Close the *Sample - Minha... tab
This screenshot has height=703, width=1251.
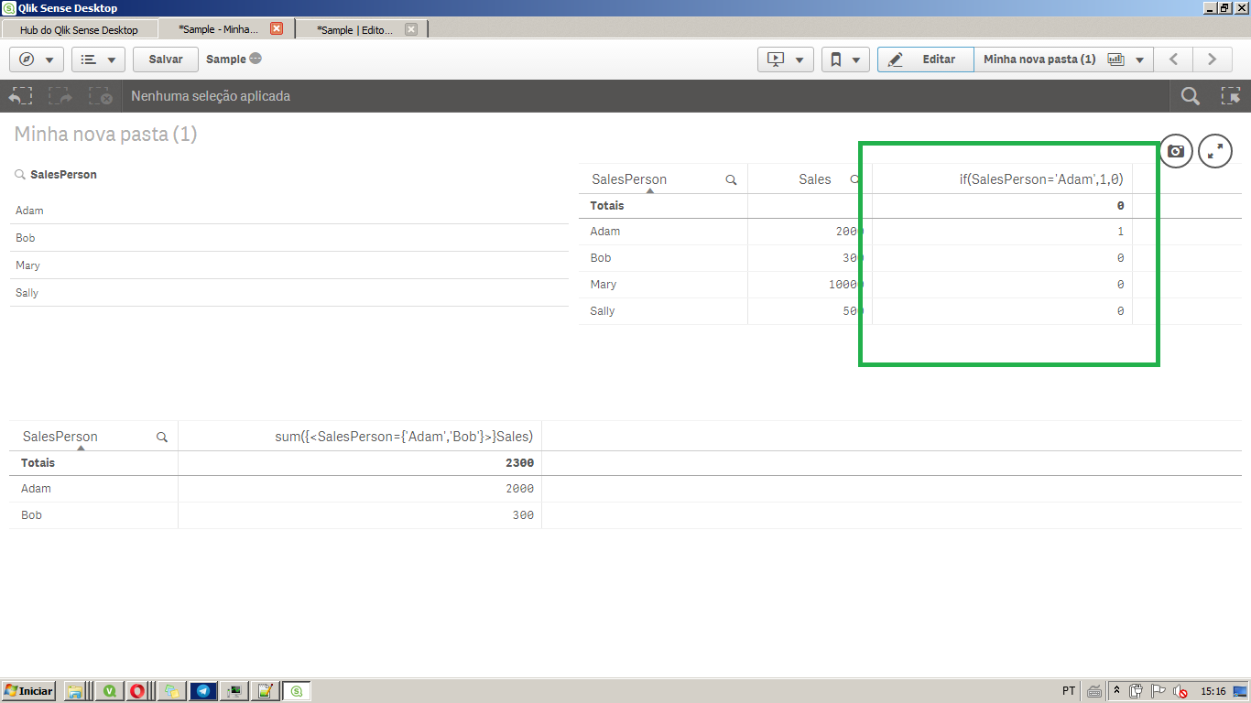(x=277, y=28)
